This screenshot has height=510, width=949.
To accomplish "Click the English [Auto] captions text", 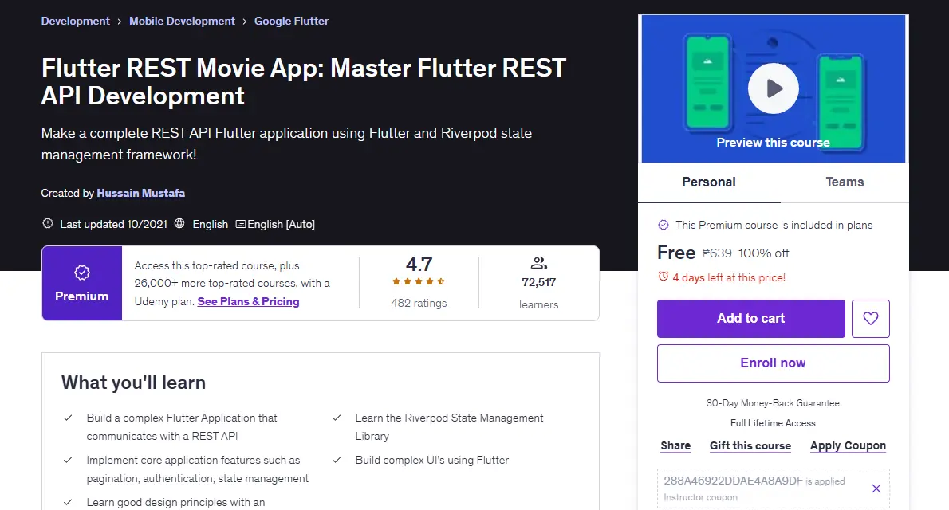I will tap(281, 224).
